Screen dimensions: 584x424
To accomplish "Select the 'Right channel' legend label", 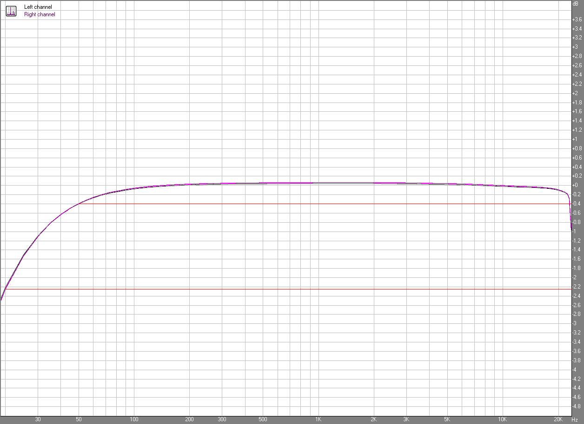I will [x=40, y=14].
